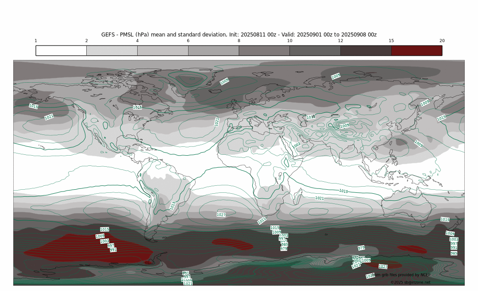This screenshot has width=478, height=291.
Task: Click the NCEP grib files credit text
Action: coord(402,275)
